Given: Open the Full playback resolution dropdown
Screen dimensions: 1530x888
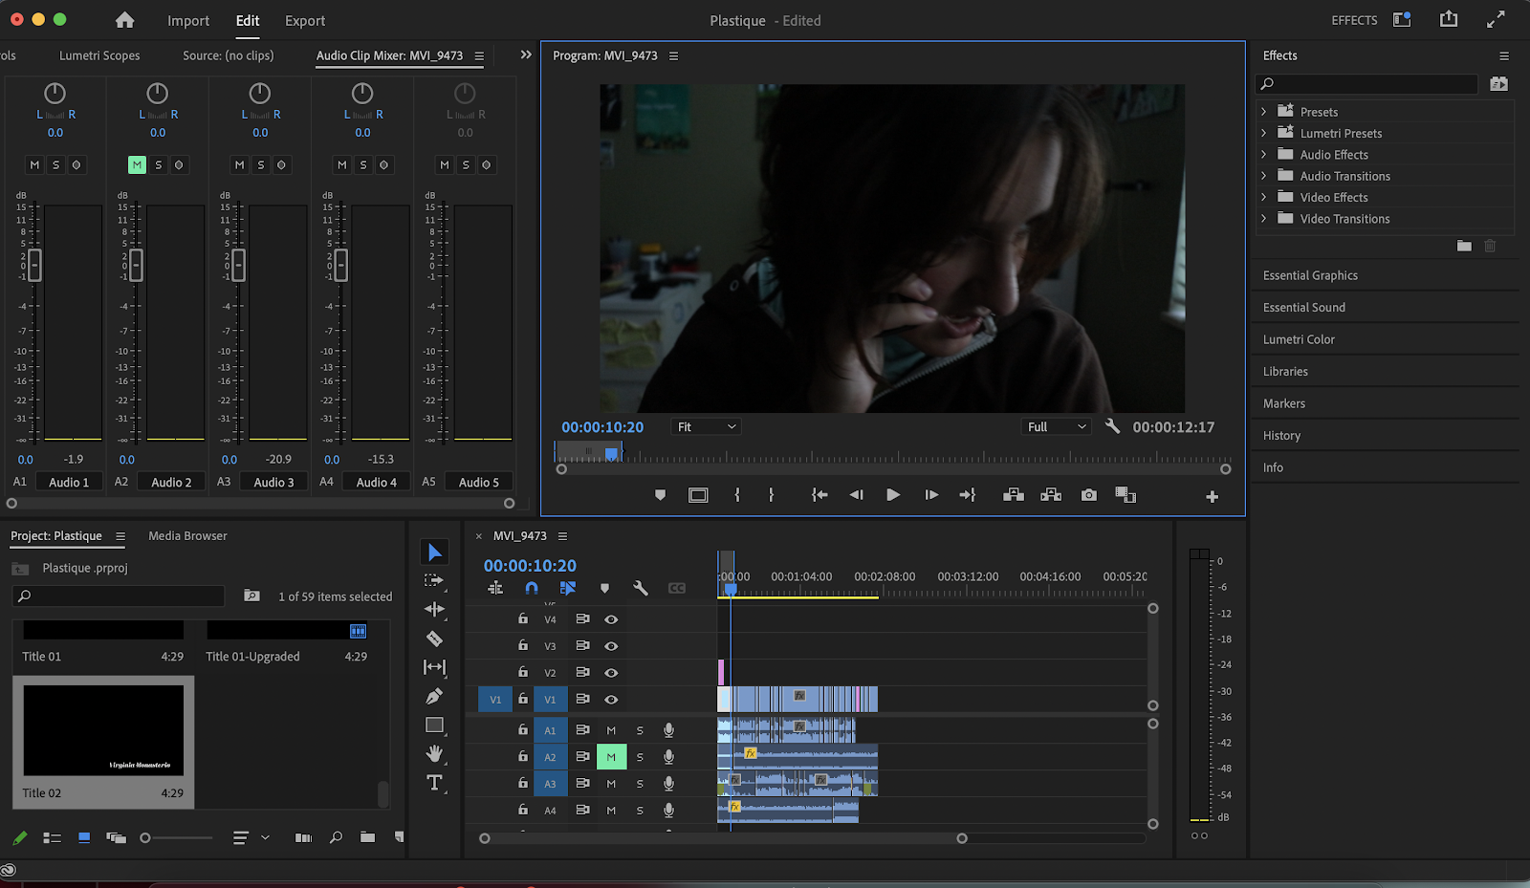Looking at the screenshot, I should coord(1056,427).
